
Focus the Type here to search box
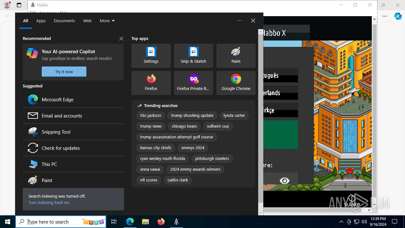point(61,222)
